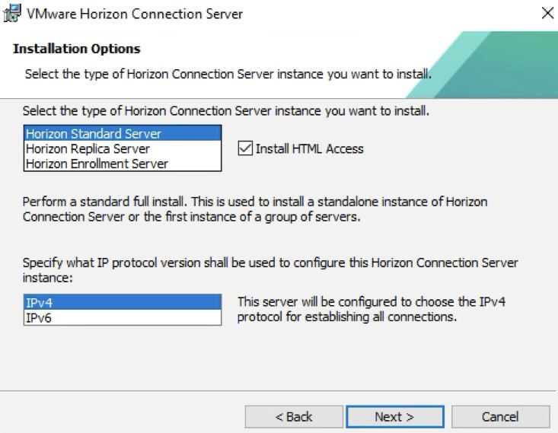Choose IPv6 in the protocol list
Viewport: 558px width, 433px height.
coord(122,317)
